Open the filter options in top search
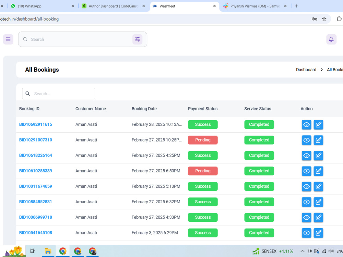Viewport: 343px width, 257px height. (x=138, y=39)
